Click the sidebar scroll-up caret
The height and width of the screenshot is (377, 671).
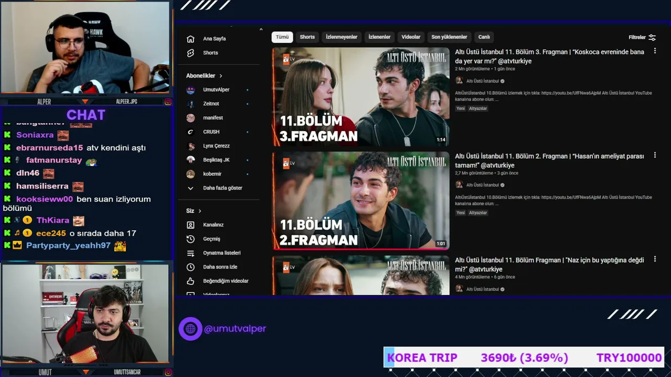(261, 29)
